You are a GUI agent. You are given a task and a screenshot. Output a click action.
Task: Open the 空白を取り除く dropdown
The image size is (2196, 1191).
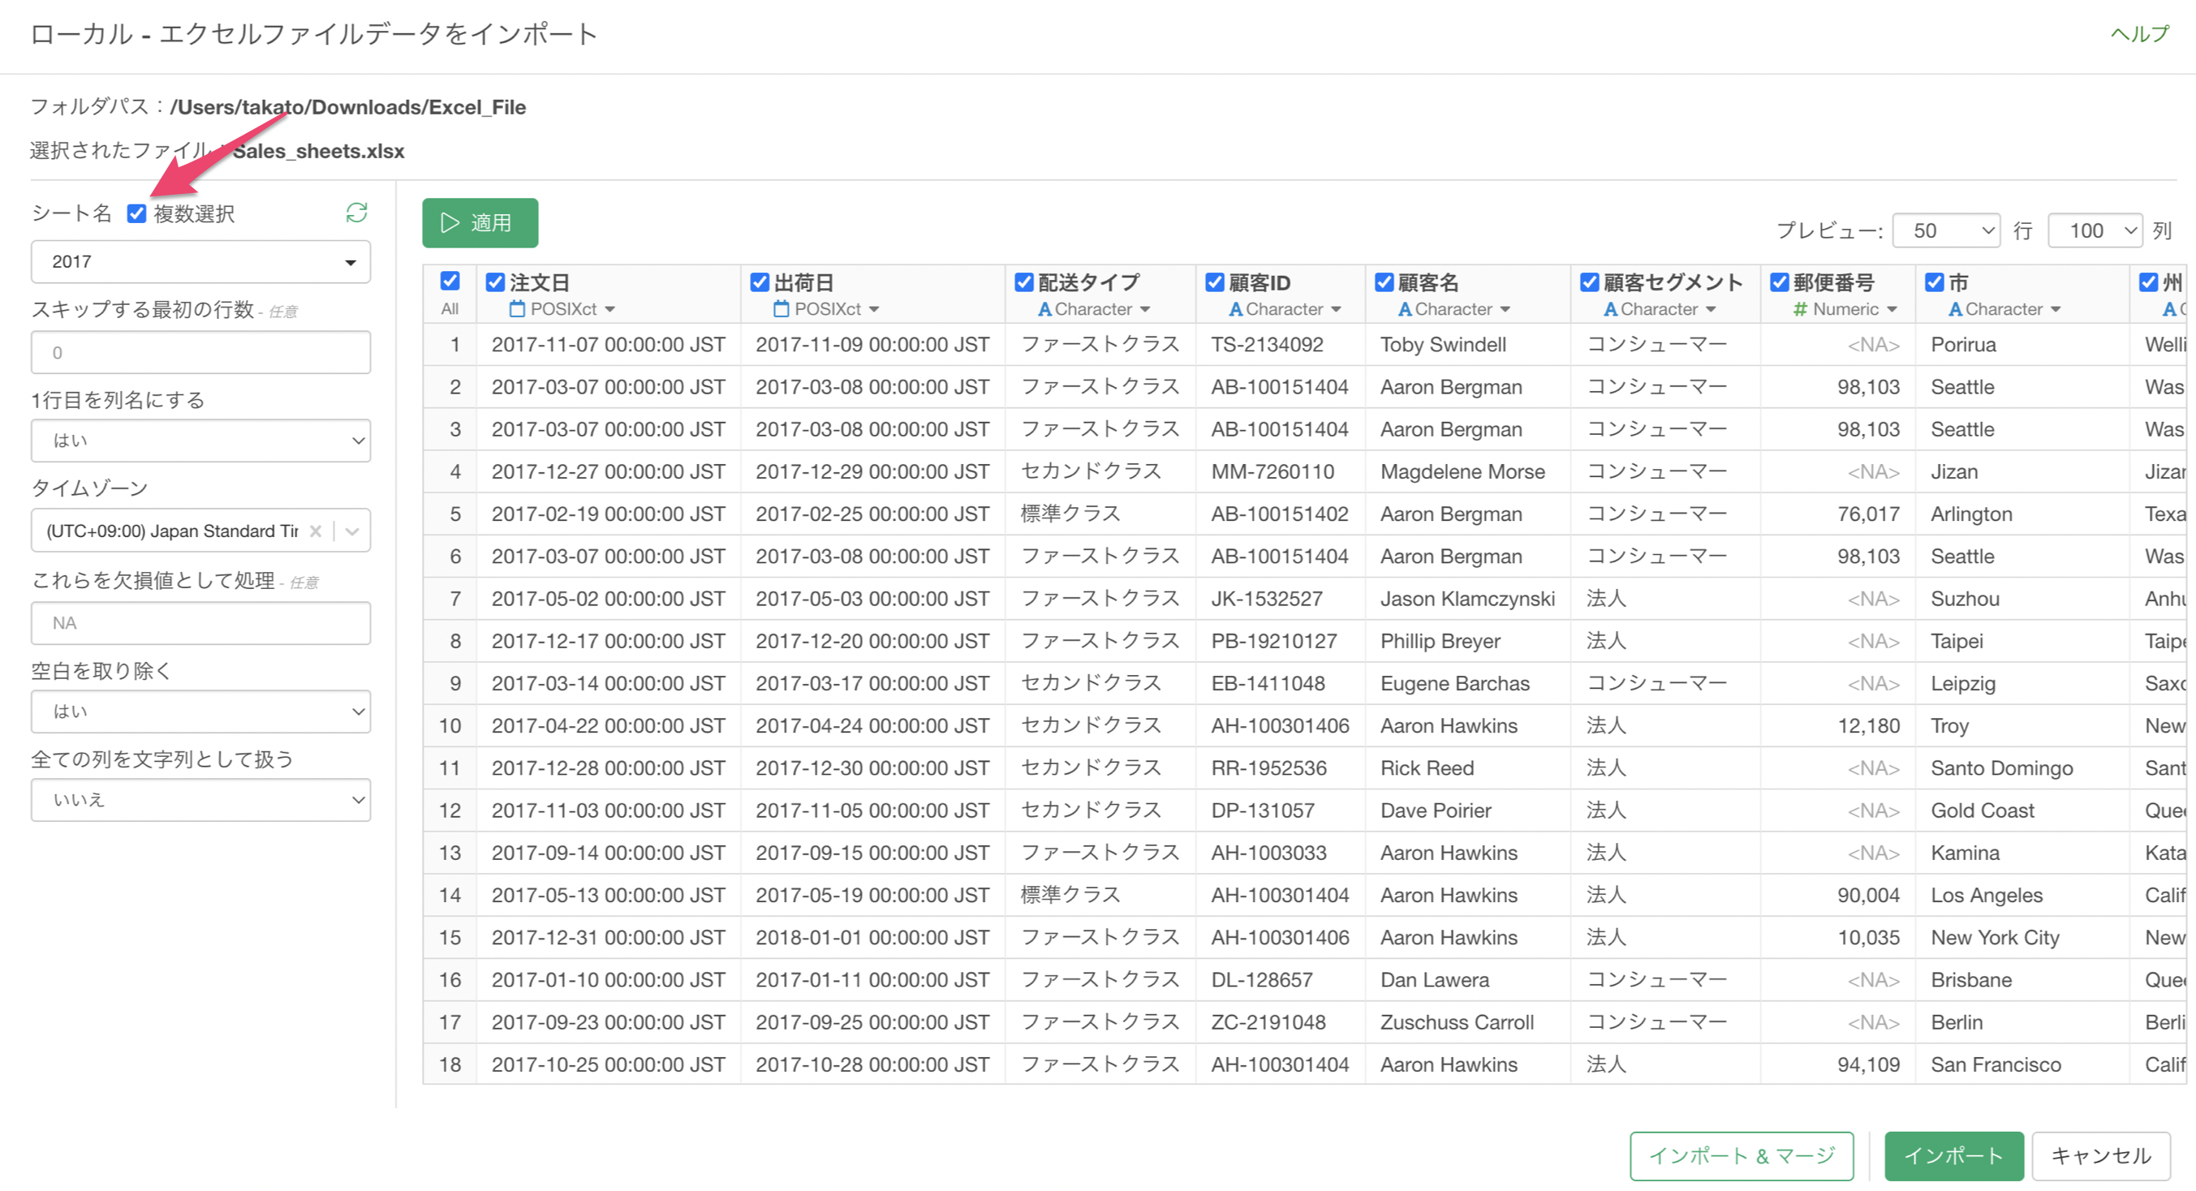[x=200, y=712]
